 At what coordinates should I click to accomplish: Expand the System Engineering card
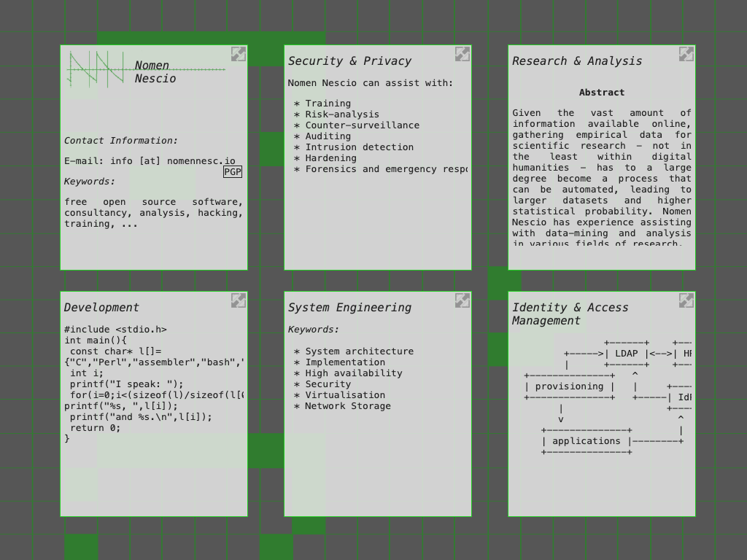tap(462, 300)
